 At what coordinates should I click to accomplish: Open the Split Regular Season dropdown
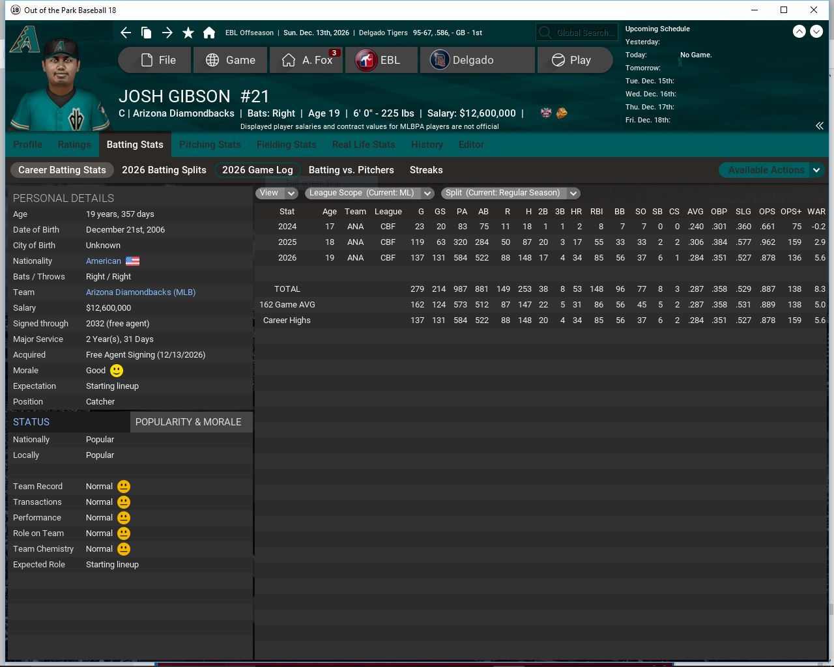coord(510,193)
